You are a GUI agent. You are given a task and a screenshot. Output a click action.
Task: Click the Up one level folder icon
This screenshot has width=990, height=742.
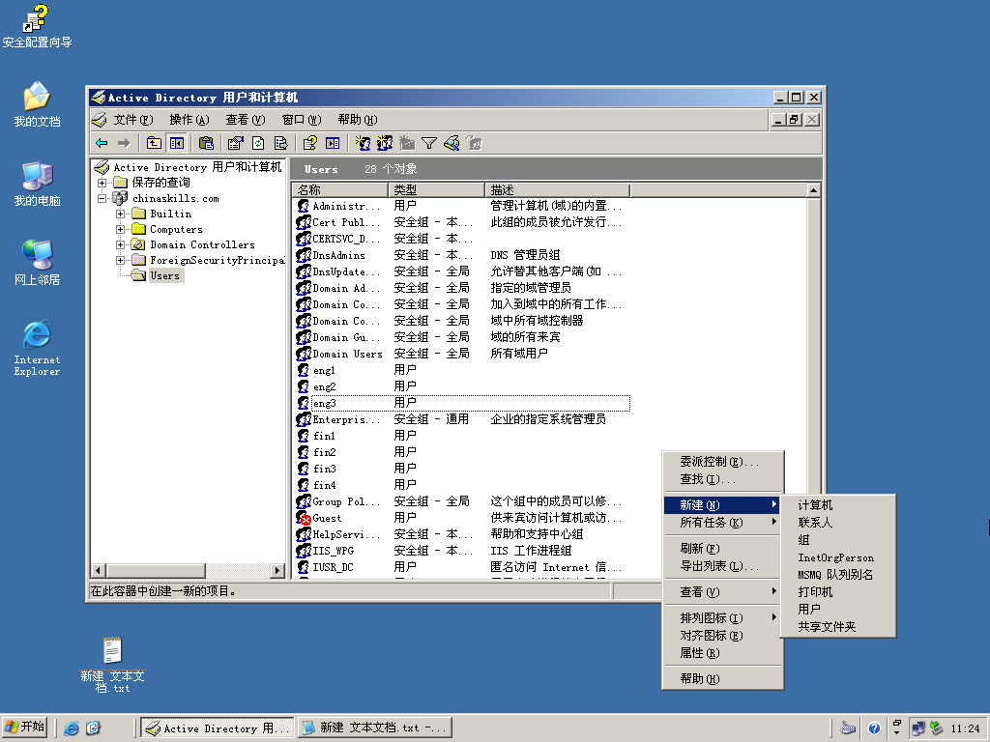[x=154, y=143]
